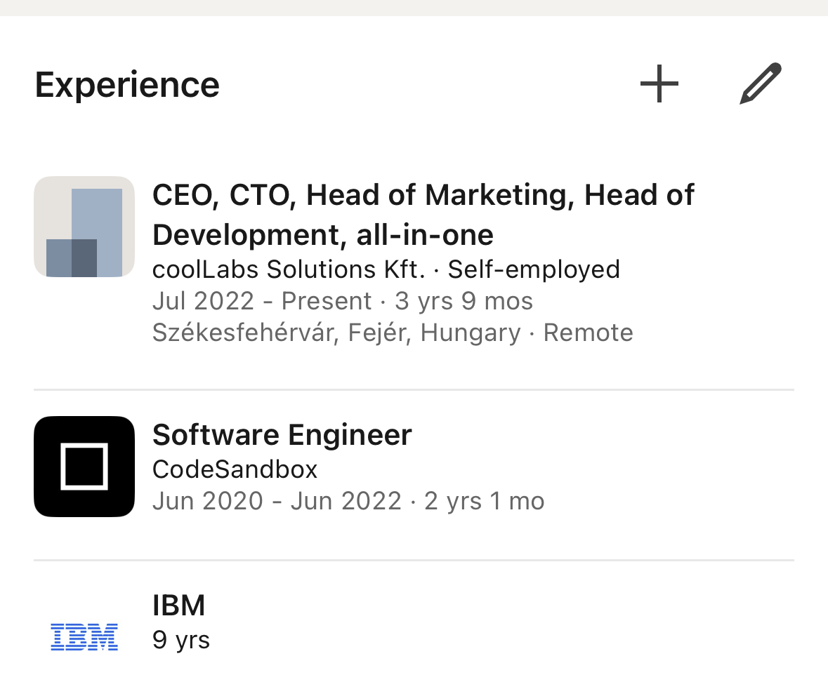Image resolution: width=828 pixels, height=682 pixels.
Task: Click the CodeSandbox company name text
Action: (235, 469)
